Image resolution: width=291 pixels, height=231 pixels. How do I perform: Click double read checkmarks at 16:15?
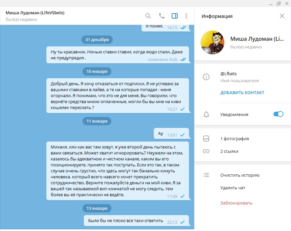pyautogui.click(x=183, y=28)
